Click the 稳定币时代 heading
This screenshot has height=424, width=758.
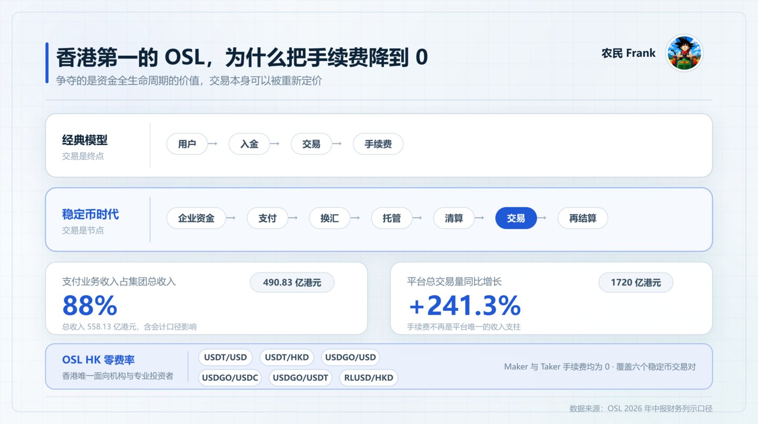tap(91, 215)
